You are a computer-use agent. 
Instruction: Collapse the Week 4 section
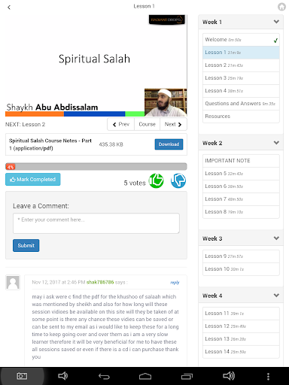pyautogui.click(x=276, y=296)
